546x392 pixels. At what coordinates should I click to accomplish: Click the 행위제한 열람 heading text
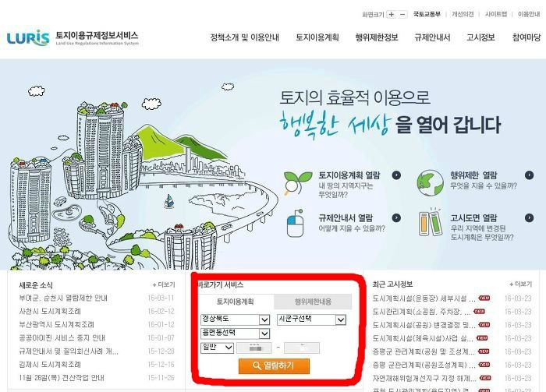point(473,175)
